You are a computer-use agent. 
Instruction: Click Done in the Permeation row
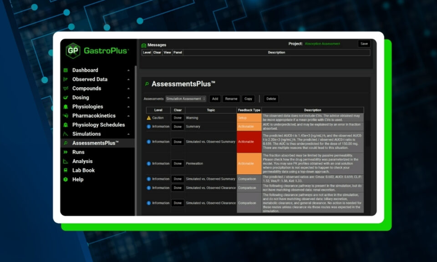[178, 163]
